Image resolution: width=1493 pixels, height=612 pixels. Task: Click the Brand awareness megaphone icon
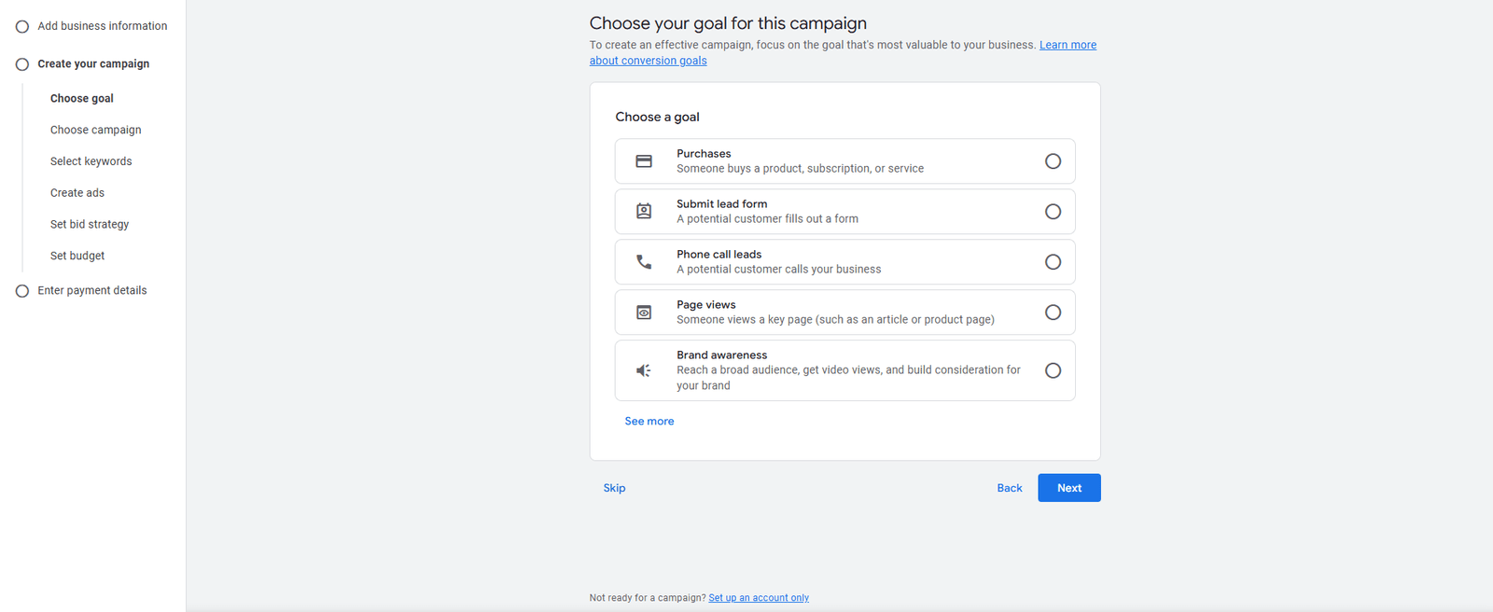[x=644, y=370]
